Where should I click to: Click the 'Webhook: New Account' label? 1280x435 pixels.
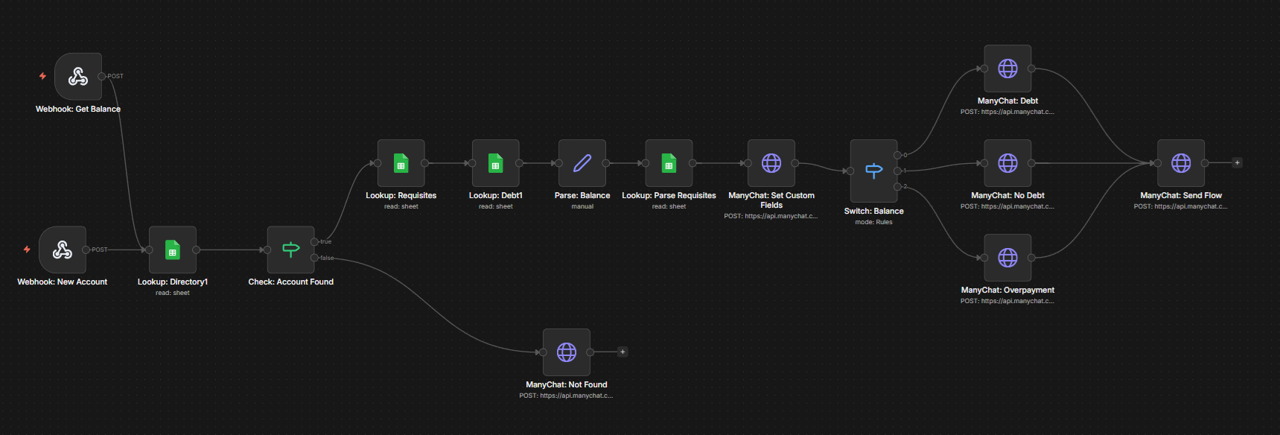tap(63, 282)
